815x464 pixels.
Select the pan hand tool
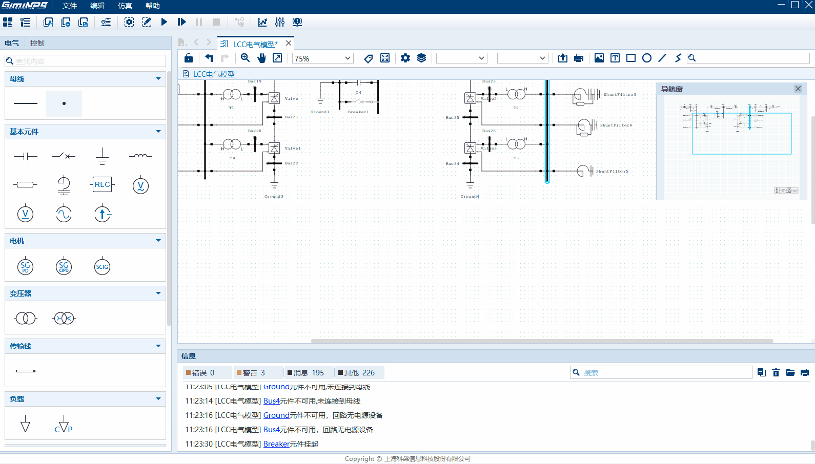tap(262, 58)
